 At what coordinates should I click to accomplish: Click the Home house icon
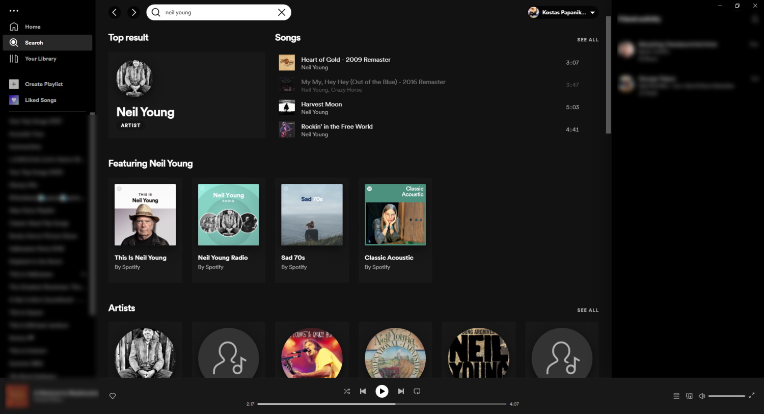pos(14,27)
